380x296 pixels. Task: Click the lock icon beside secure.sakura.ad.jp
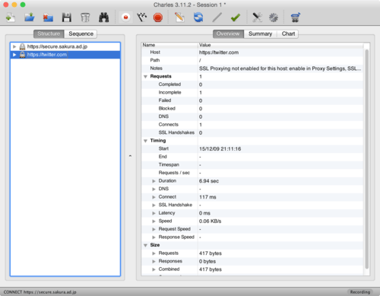pos(22,46)
